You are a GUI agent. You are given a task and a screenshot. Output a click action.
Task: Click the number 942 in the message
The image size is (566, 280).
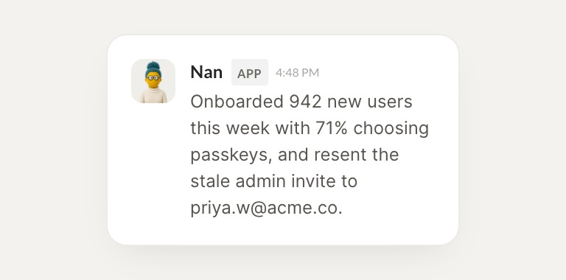coord(305,102)
